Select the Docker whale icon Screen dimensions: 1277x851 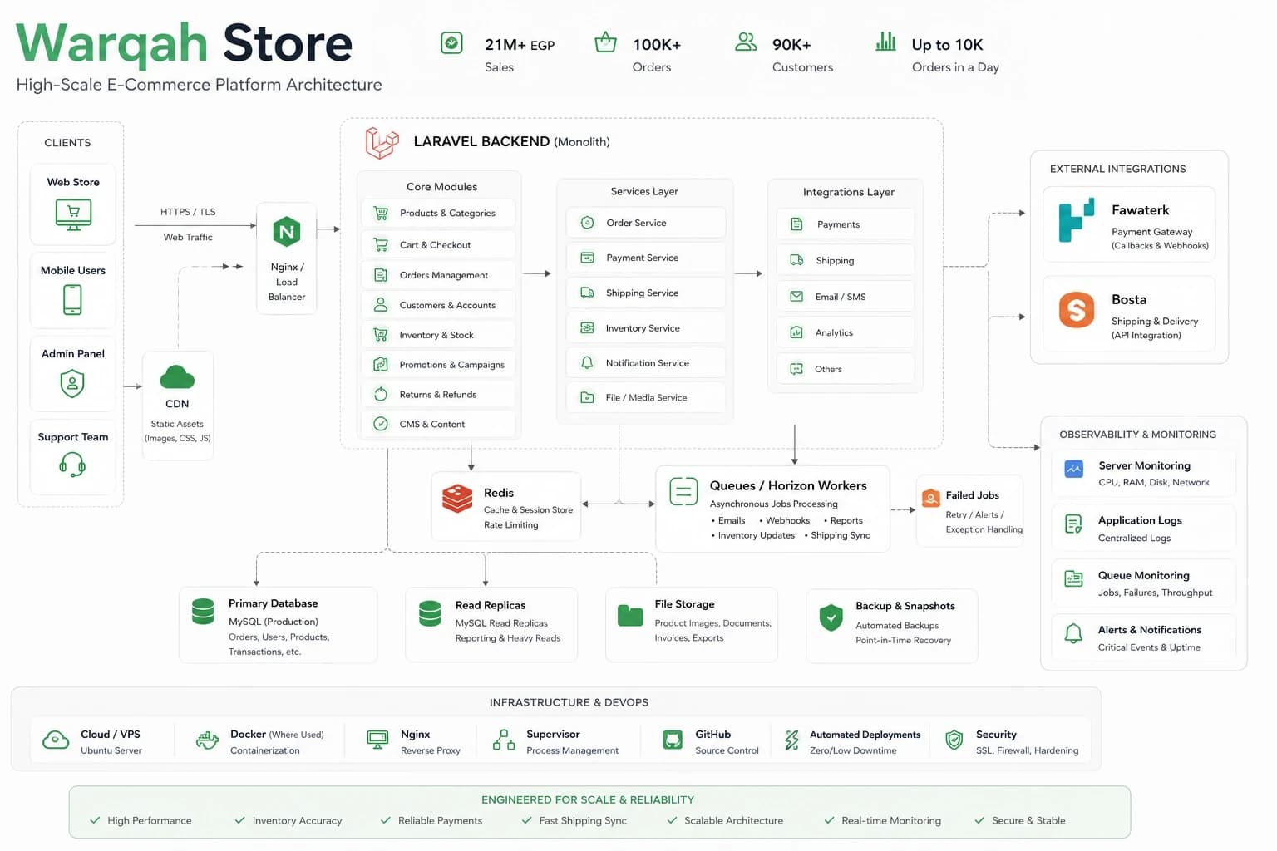coord(207,740)
